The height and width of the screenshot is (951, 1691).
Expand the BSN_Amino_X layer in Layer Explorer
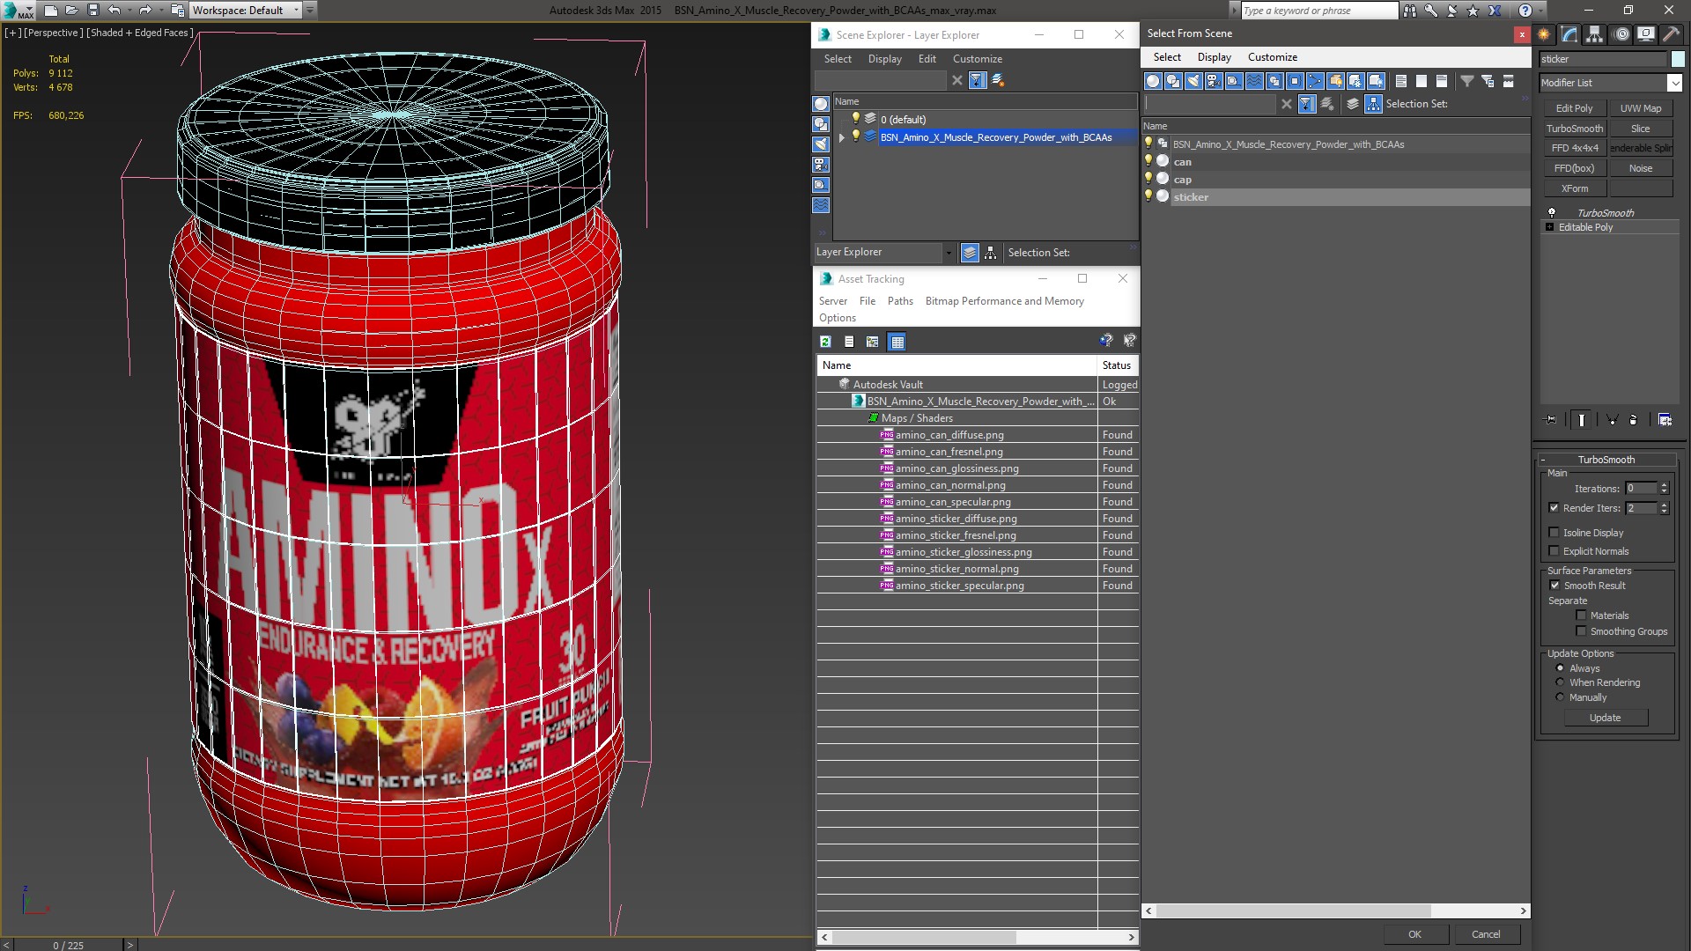click(x=842, y=137)
